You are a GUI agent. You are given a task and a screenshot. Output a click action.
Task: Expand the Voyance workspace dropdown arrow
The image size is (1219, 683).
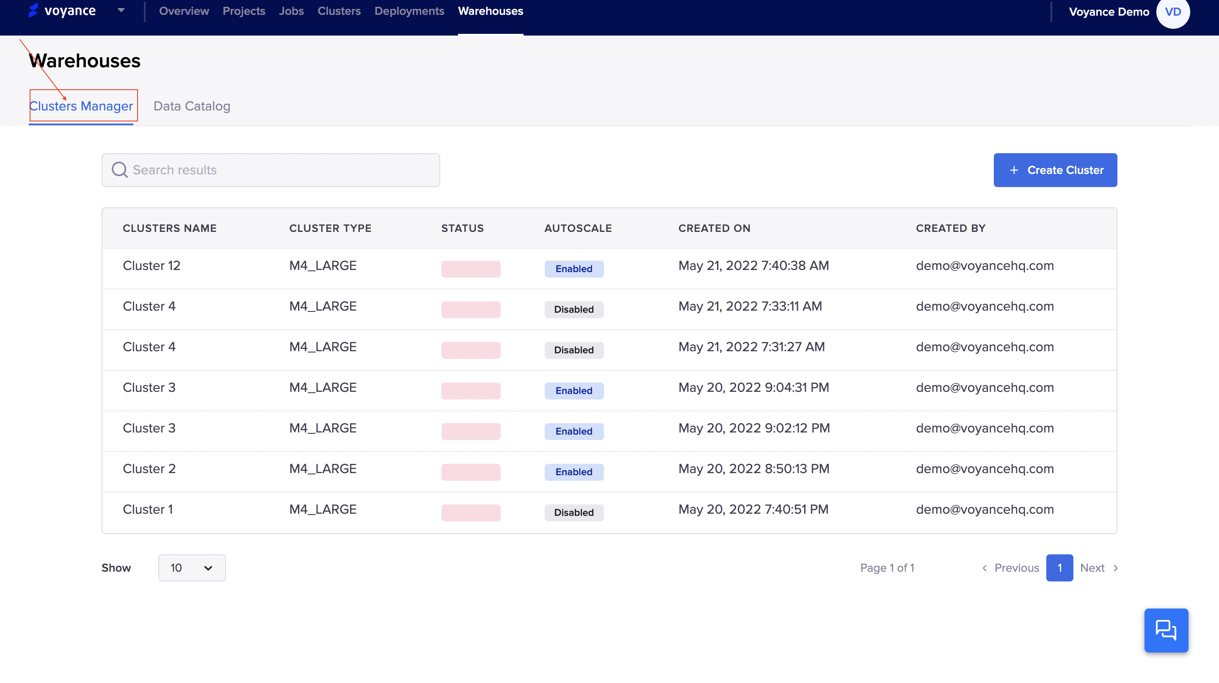tap(121, 10)
